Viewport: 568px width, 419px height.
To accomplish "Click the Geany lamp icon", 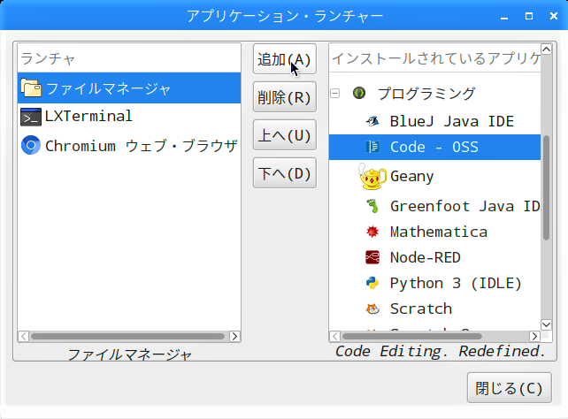I will coord(372,177).
